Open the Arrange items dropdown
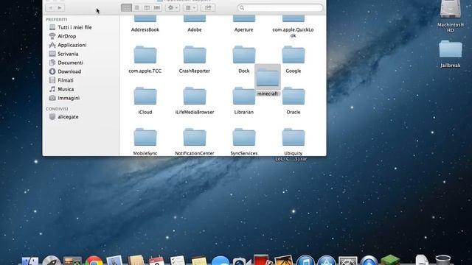 pos(190,8)
